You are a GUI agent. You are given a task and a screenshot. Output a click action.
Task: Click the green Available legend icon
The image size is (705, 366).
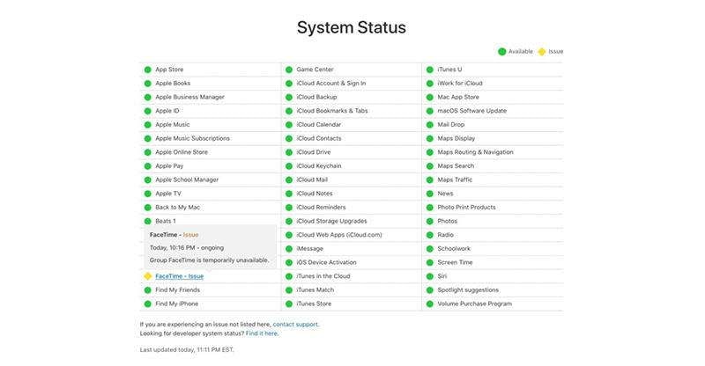click(502, 51)
